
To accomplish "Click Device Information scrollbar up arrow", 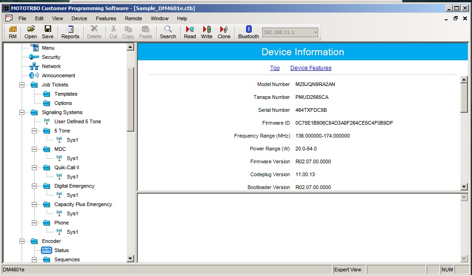I will click(464, 80).
